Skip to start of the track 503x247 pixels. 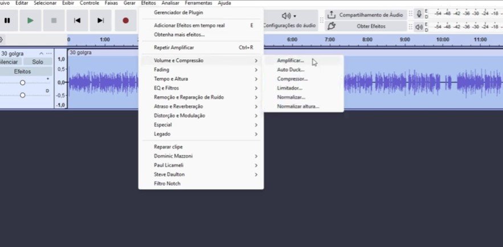tap(77, 20)
